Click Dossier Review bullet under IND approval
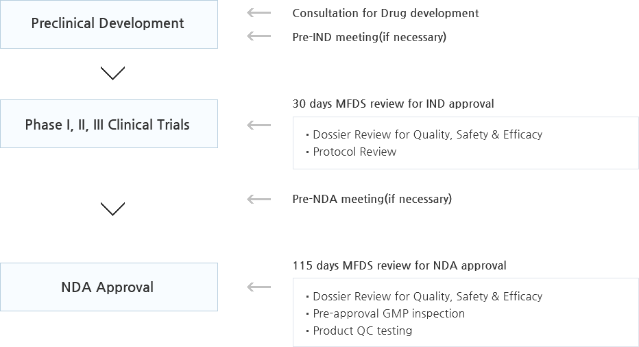Screen dimensions: 639x347 (424, 134)
